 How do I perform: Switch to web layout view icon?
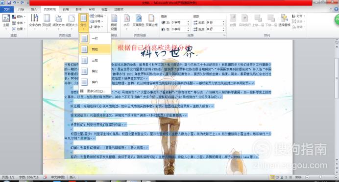click(x=282, y=177)
